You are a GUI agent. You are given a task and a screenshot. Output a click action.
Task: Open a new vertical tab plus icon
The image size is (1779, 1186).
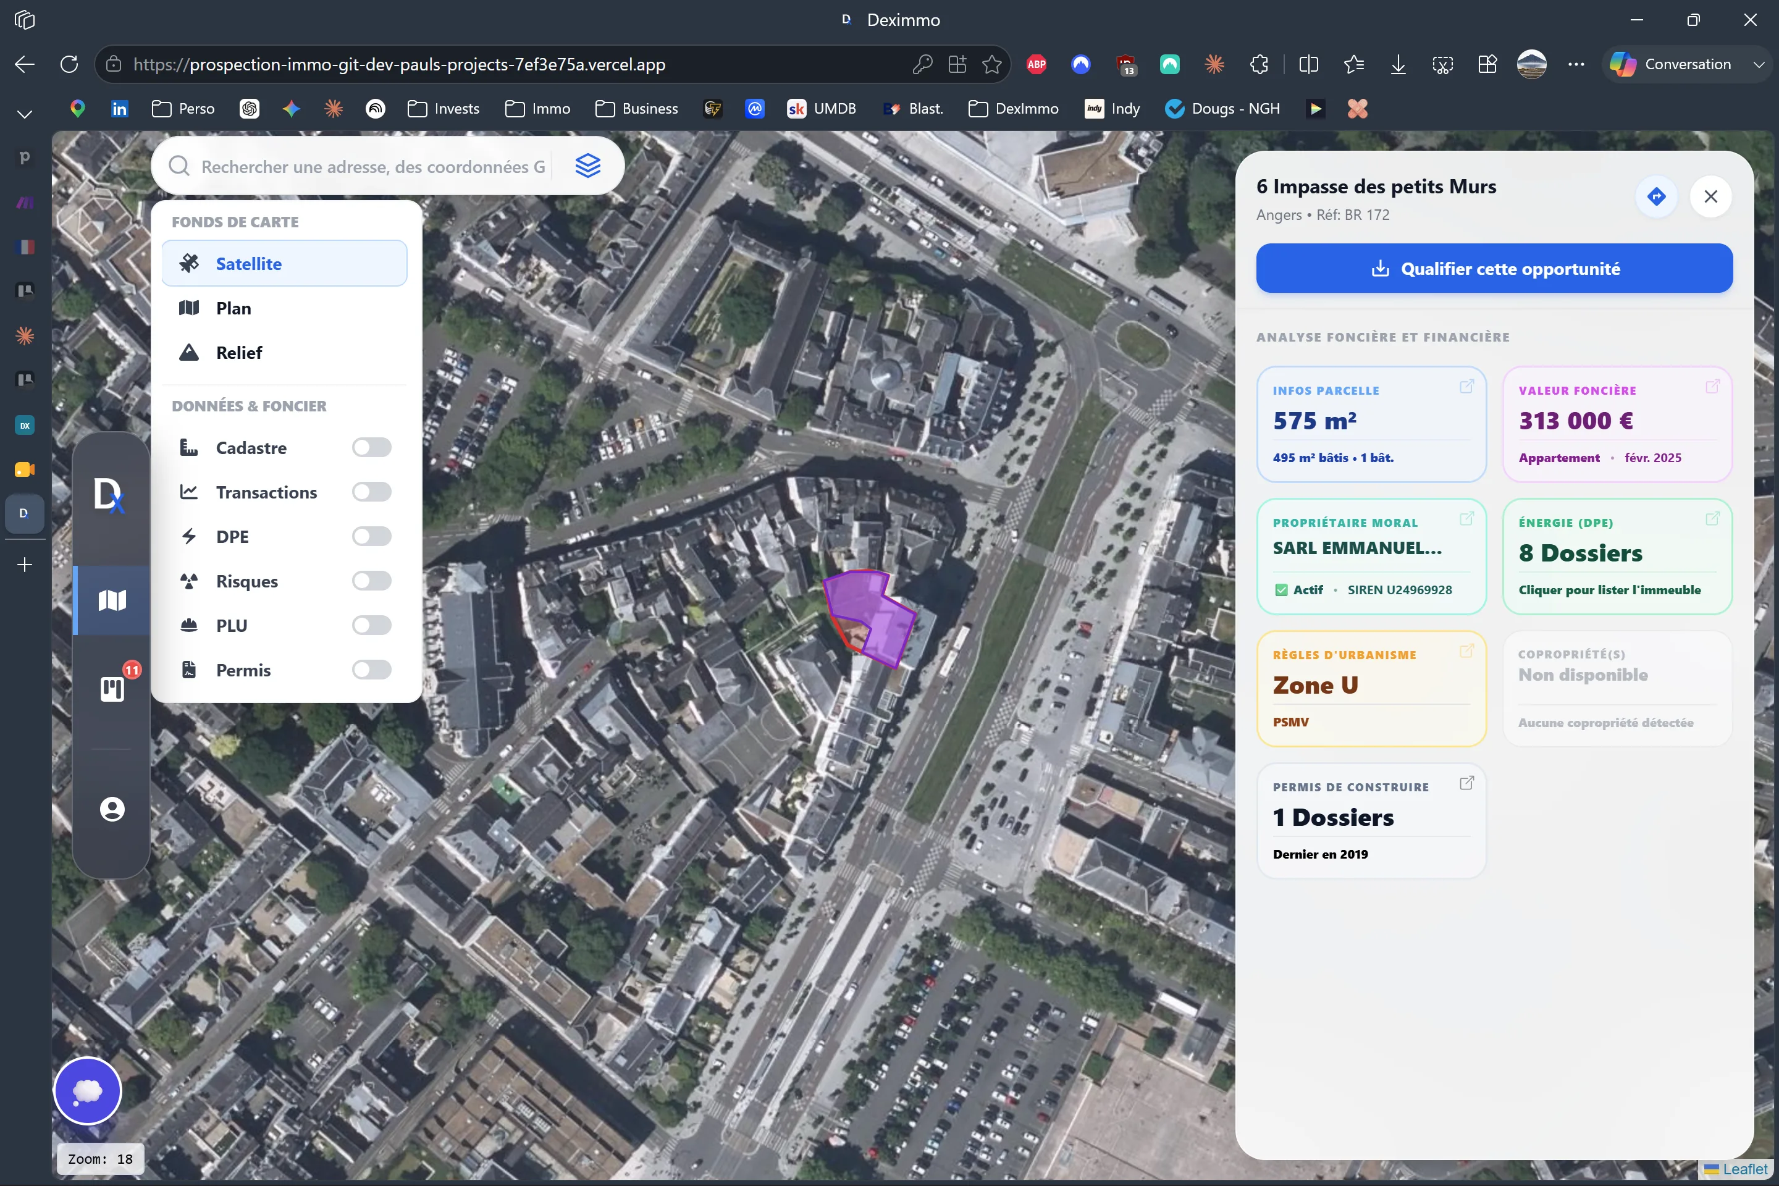coord(24,565)
